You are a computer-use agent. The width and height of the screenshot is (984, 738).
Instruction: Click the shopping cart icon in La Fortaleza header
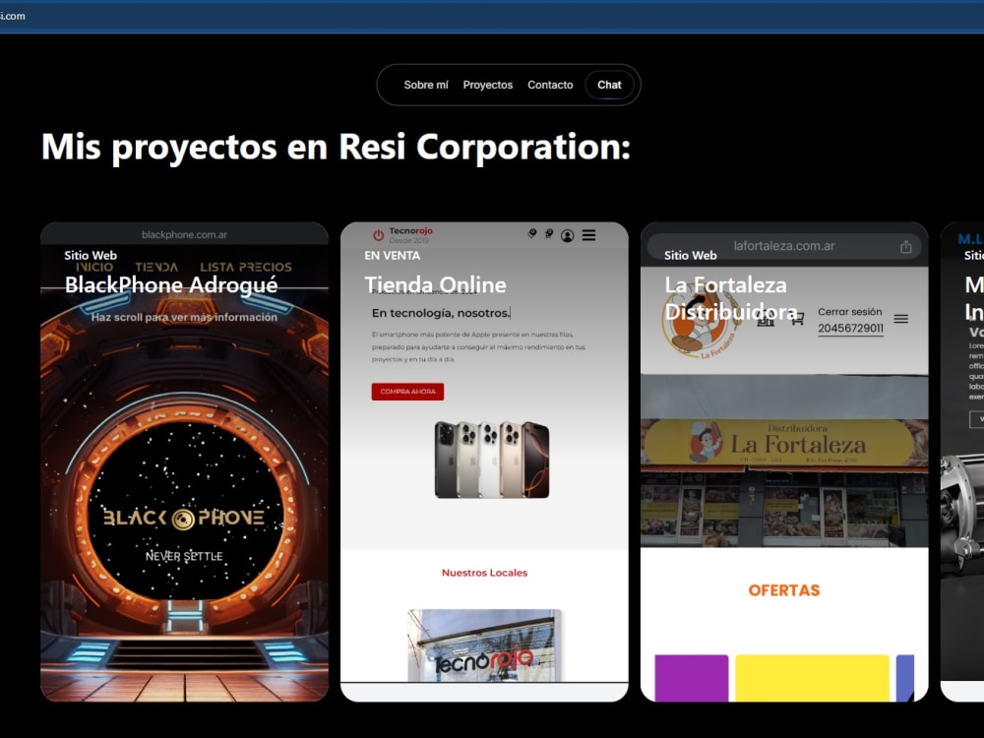click(x=798, y=319)
